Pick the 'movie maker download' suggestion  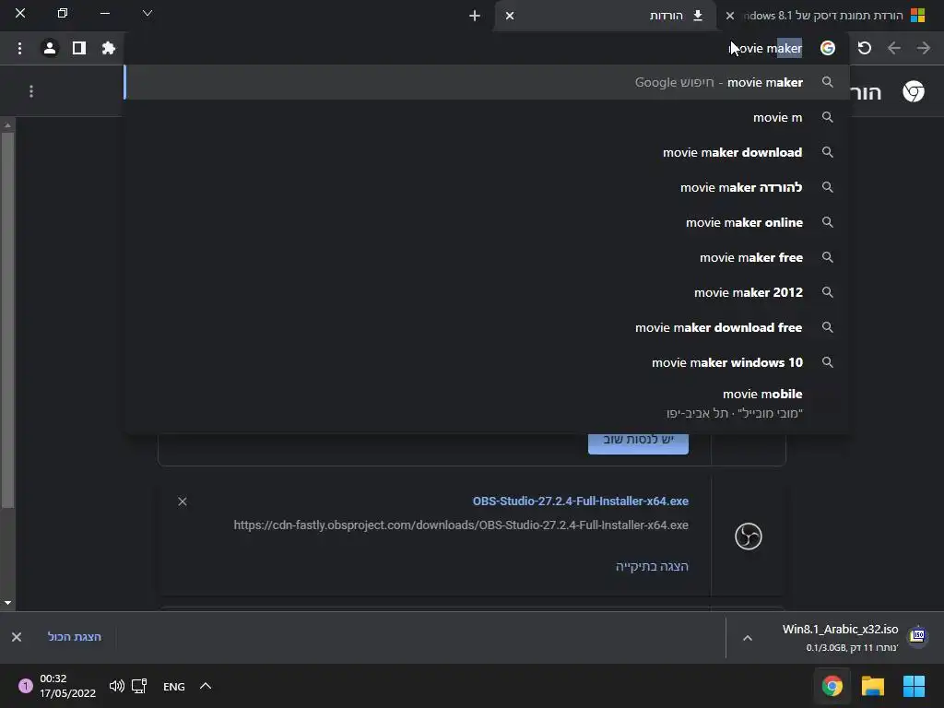[x=487, y=152]
